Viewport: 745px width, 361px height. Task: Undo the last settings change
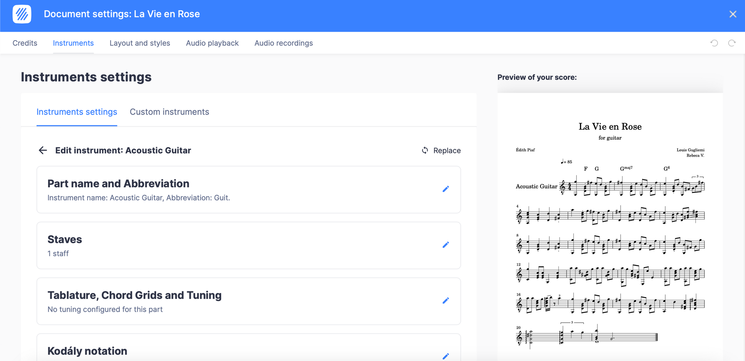coord(714,43)
